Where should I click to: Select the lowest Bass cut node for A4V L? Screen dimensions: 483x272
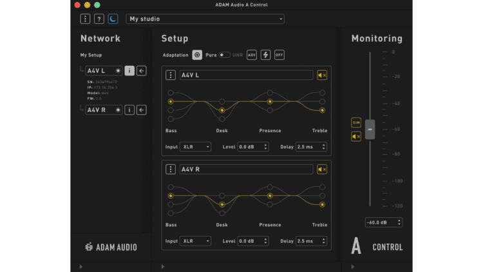(x=171, y=119)
